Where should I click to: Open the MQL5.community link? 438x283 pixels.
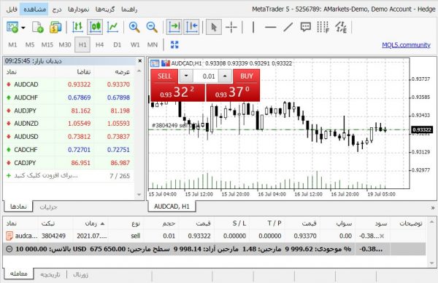coord(406,45)
